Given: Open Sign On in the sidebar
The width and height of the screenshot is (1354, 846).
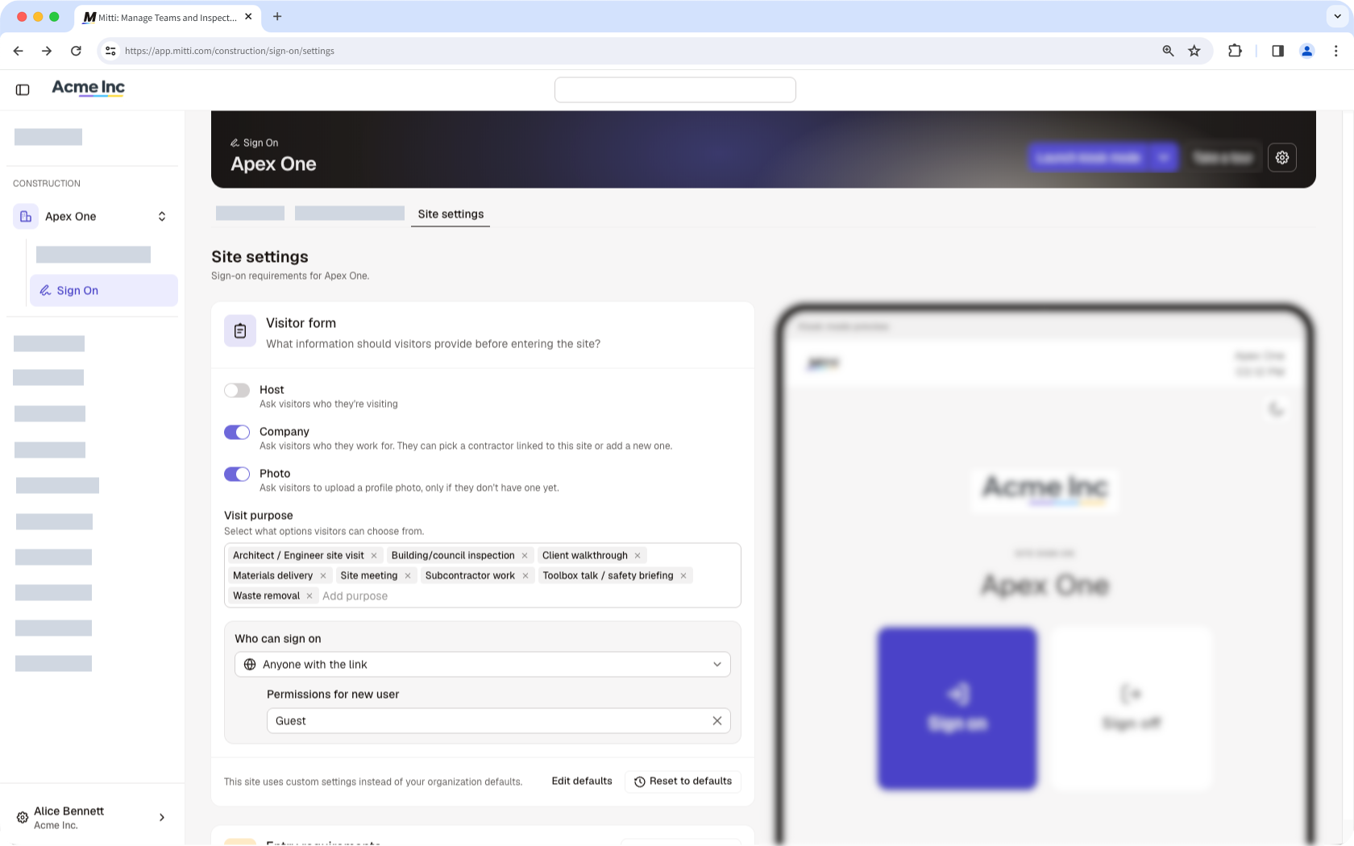Looking at the screenshot, I should coord(104,291).
